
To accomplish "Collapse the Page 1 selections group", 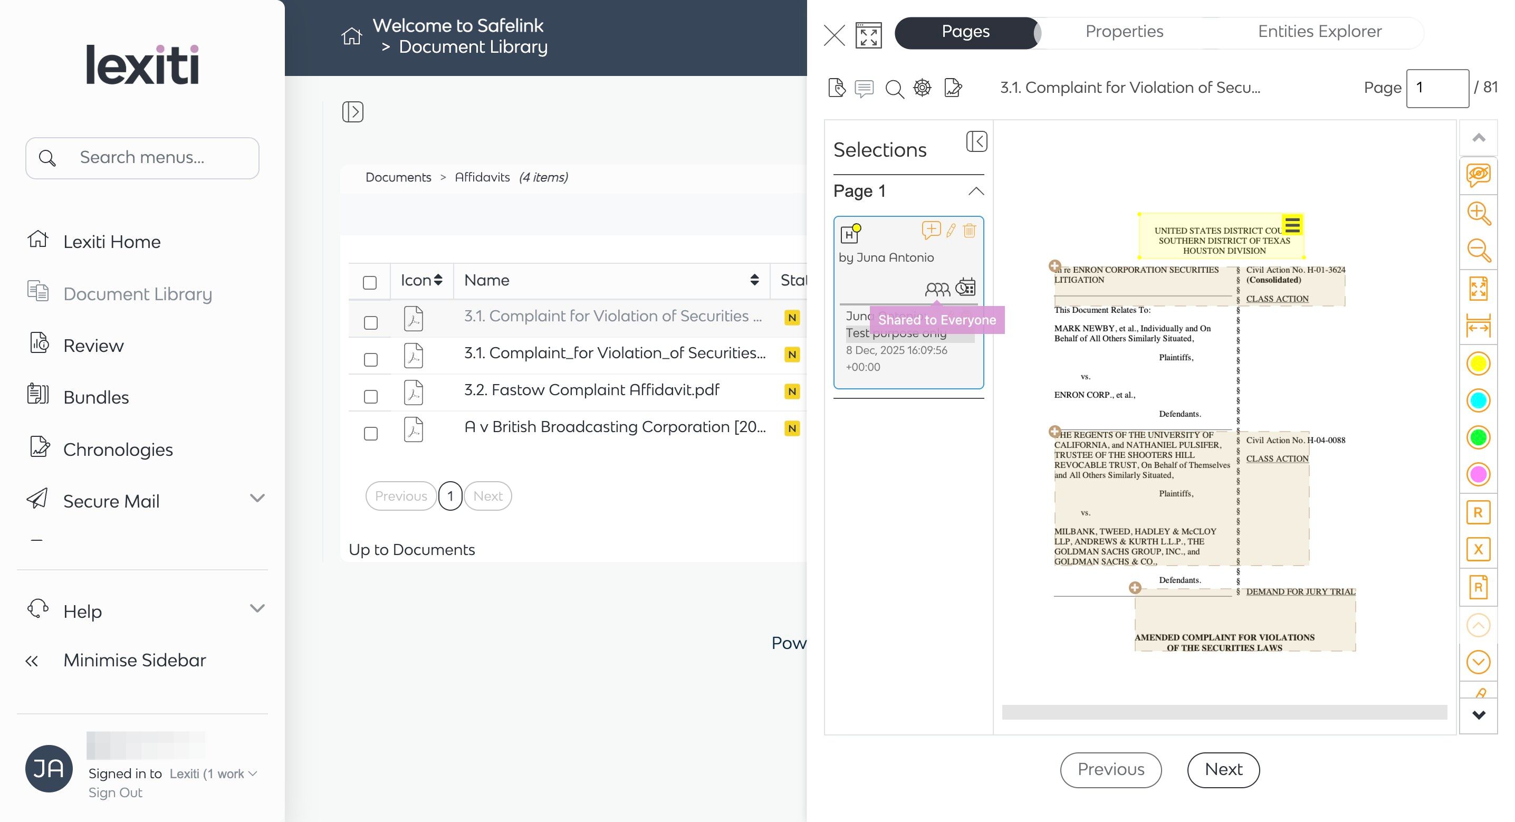I will click(976, 191).
